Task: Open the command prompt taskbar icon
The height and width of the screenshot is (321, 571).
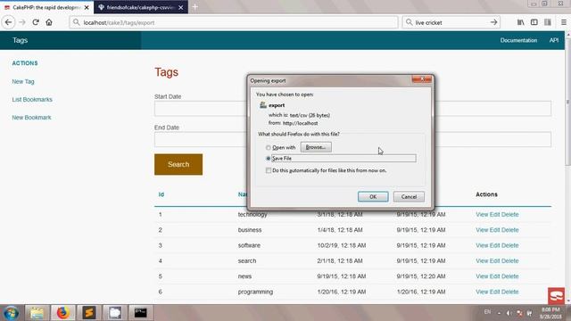Action: [x=140, y=313]
